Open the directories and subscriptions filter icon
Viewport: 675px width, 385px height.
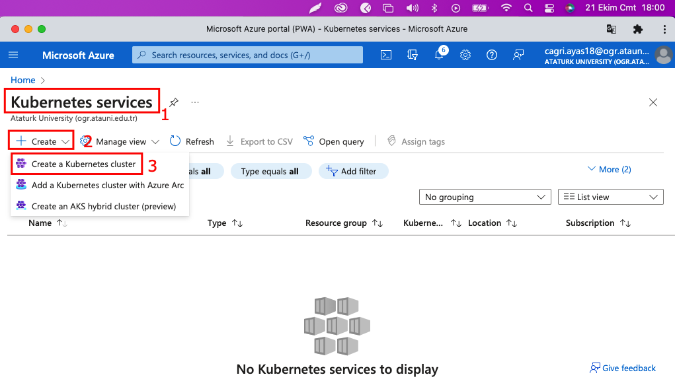coord(413,55)
